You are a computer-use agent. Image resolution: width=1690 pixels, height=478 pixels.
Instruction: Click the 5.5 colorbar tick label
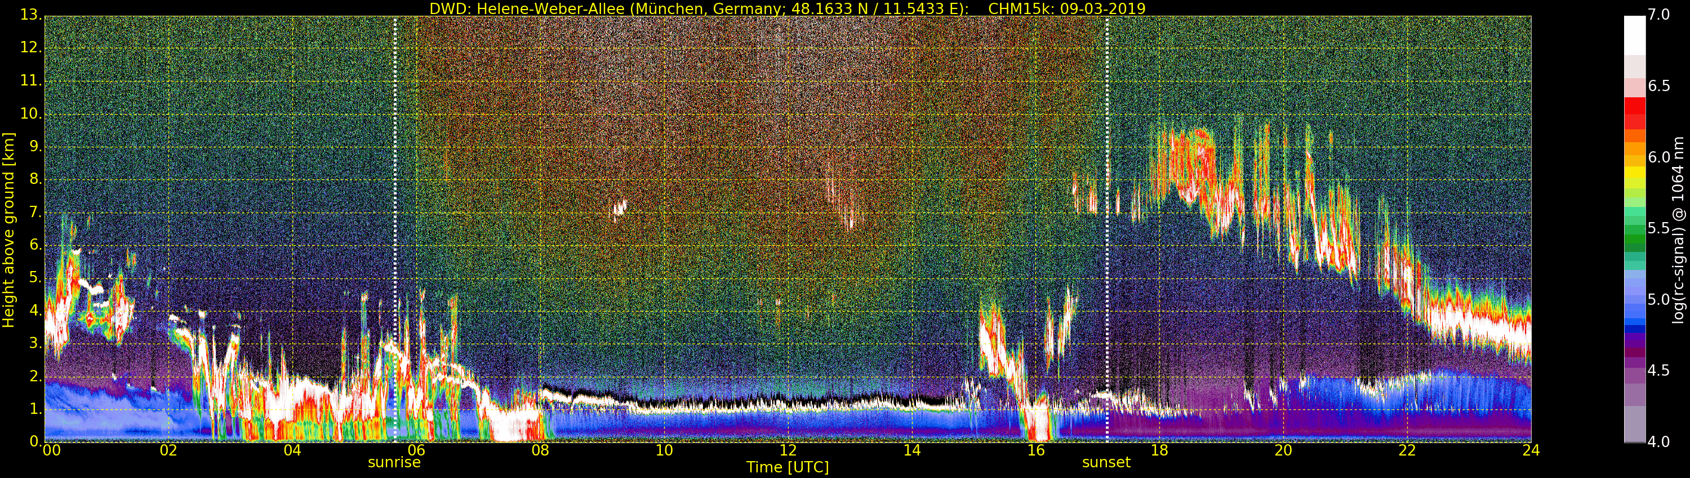1658,228
